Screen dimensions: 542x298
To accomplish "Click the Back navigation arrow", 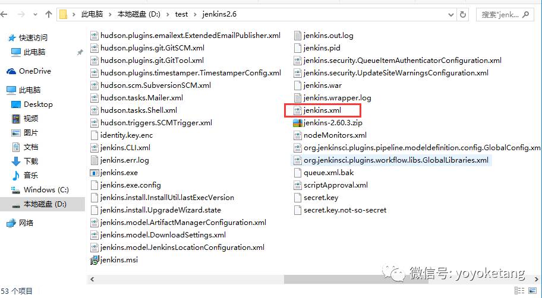I will (4, 14).
